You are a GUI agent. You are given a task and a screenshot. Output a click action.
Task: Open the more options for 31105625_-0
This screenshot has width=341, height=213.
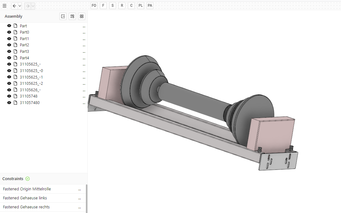coord(84,71)
